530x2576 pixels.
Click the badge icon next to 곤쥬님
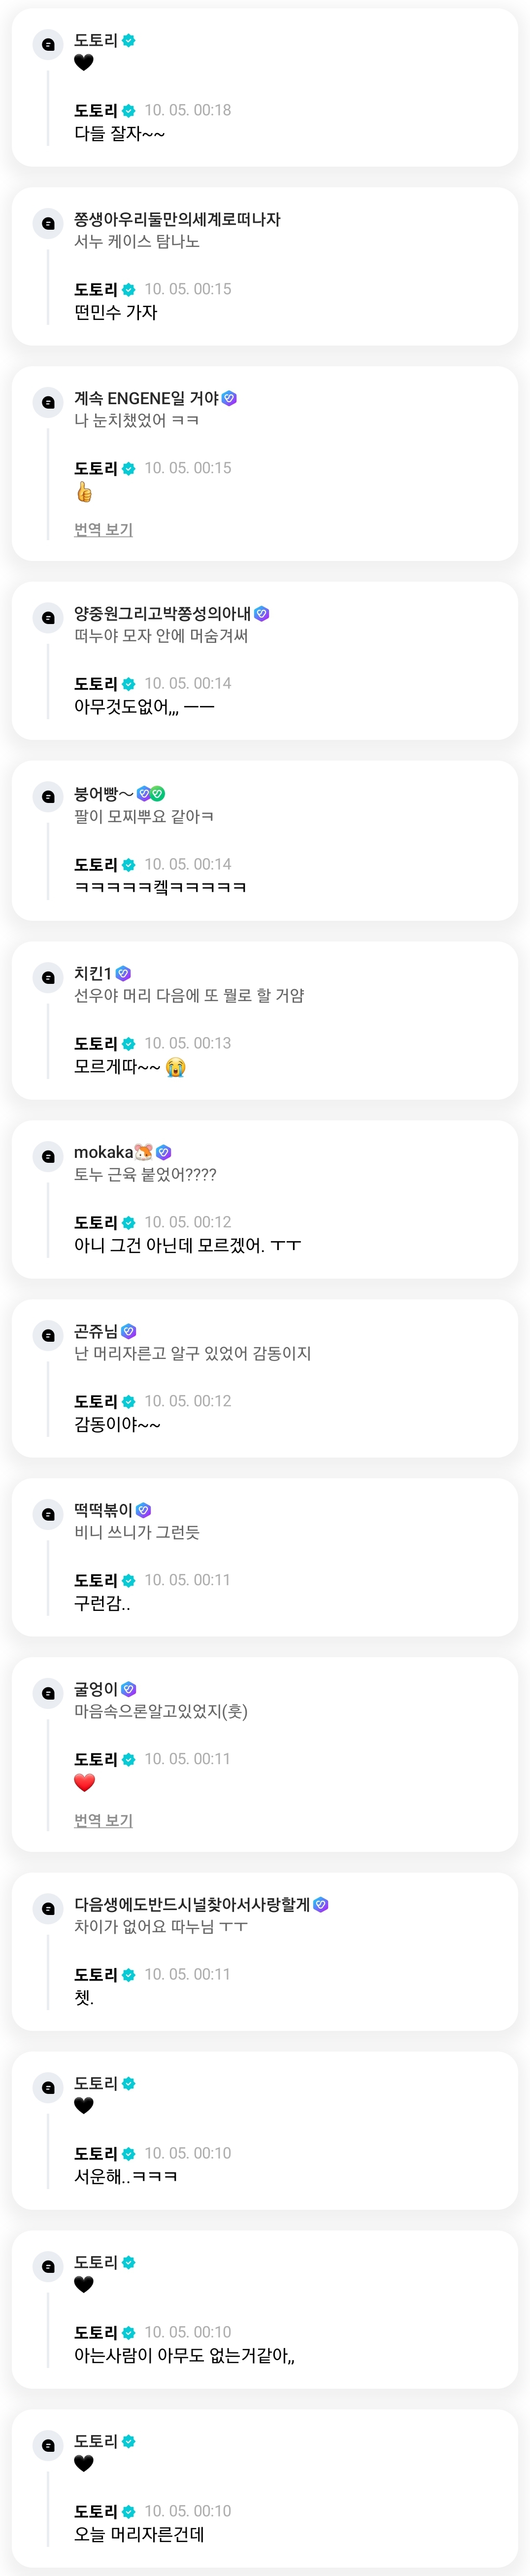128,1331
